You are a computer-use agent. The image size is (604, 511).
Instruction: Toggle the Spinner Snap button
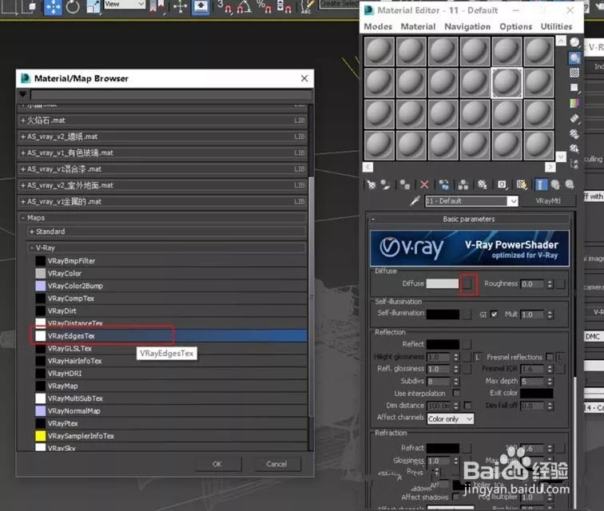[284, 6]
